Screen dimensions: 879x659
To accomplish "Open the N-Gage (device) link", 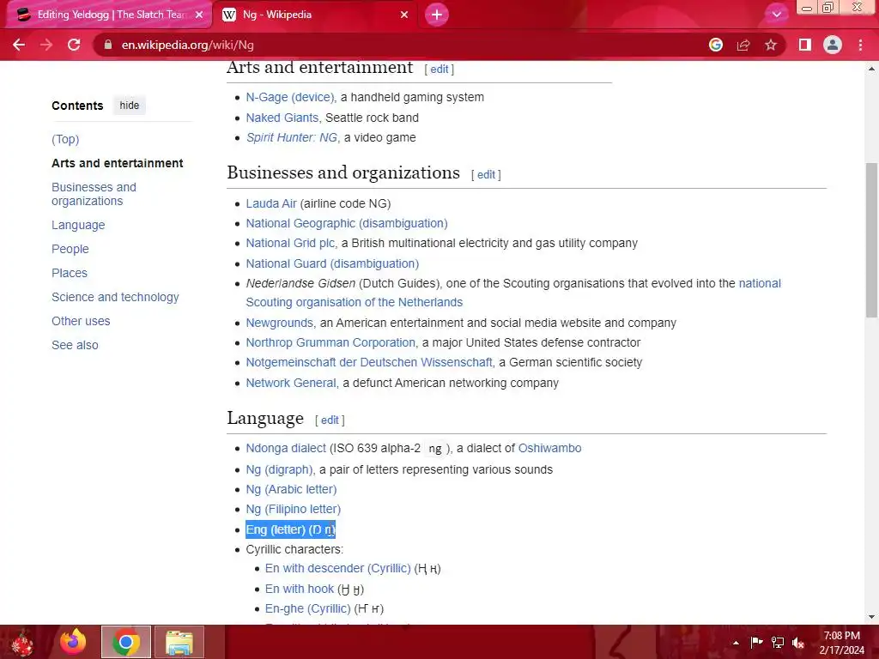I will click(290, 97).
